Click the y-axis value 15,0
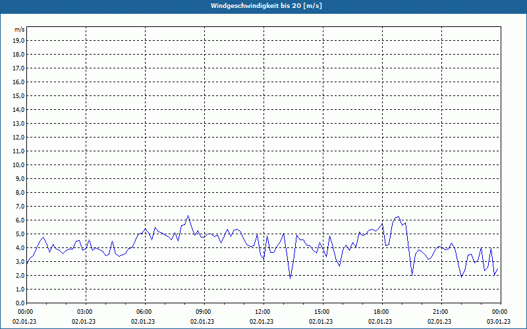 pyautogui.click(x=18, y=95)
